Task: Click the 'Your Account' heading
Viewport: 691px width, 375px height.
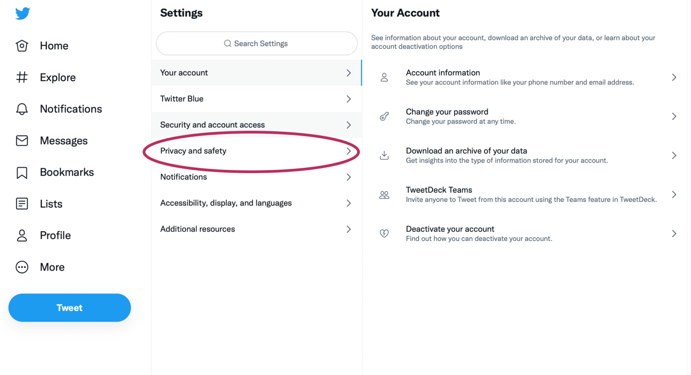Action: 405,13
